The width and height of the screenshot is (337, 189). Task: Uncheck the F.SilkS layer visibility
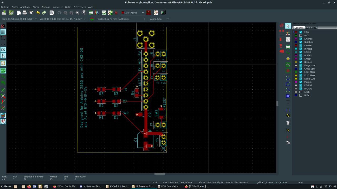point(301,52)
